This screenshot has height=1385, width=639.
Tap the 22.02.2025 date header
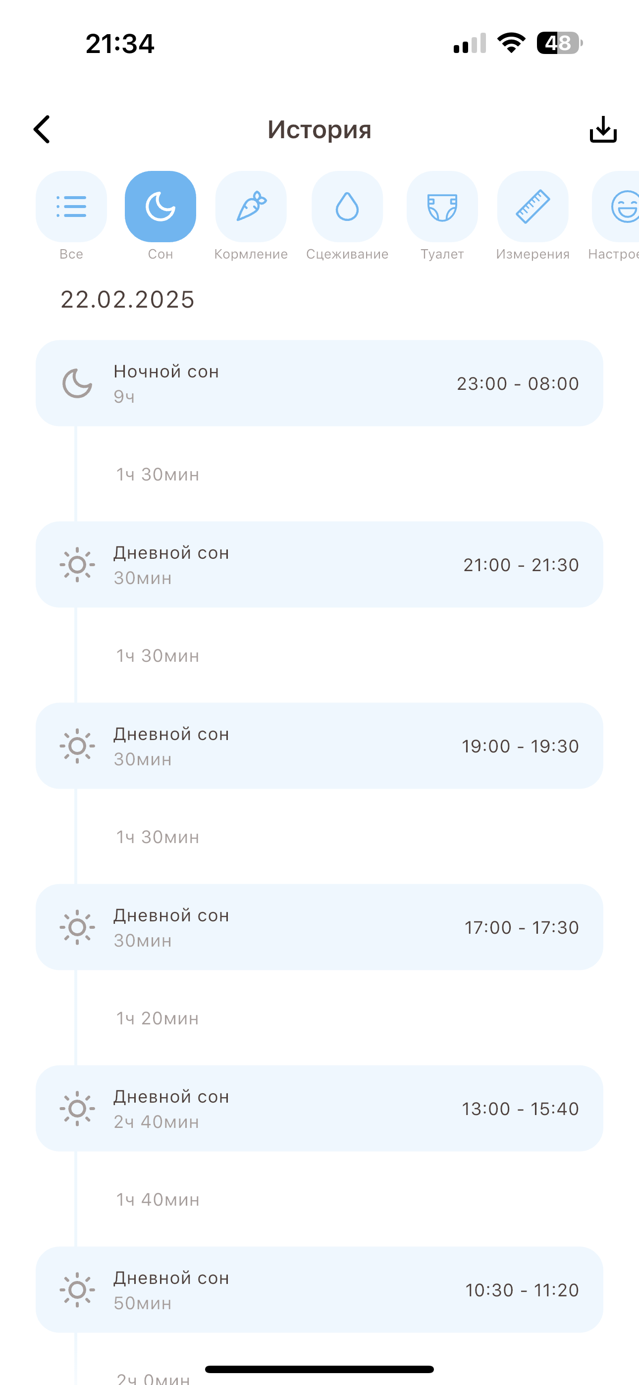[127, 300]
